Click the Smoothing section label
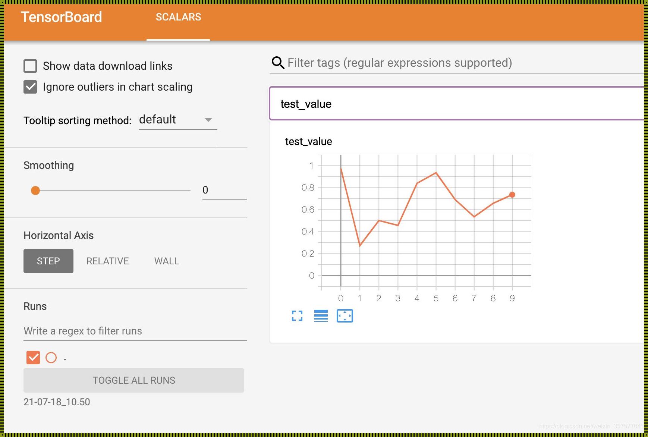Image resolution: width=648 pixels, height=437 pixels. coord(49,166)
